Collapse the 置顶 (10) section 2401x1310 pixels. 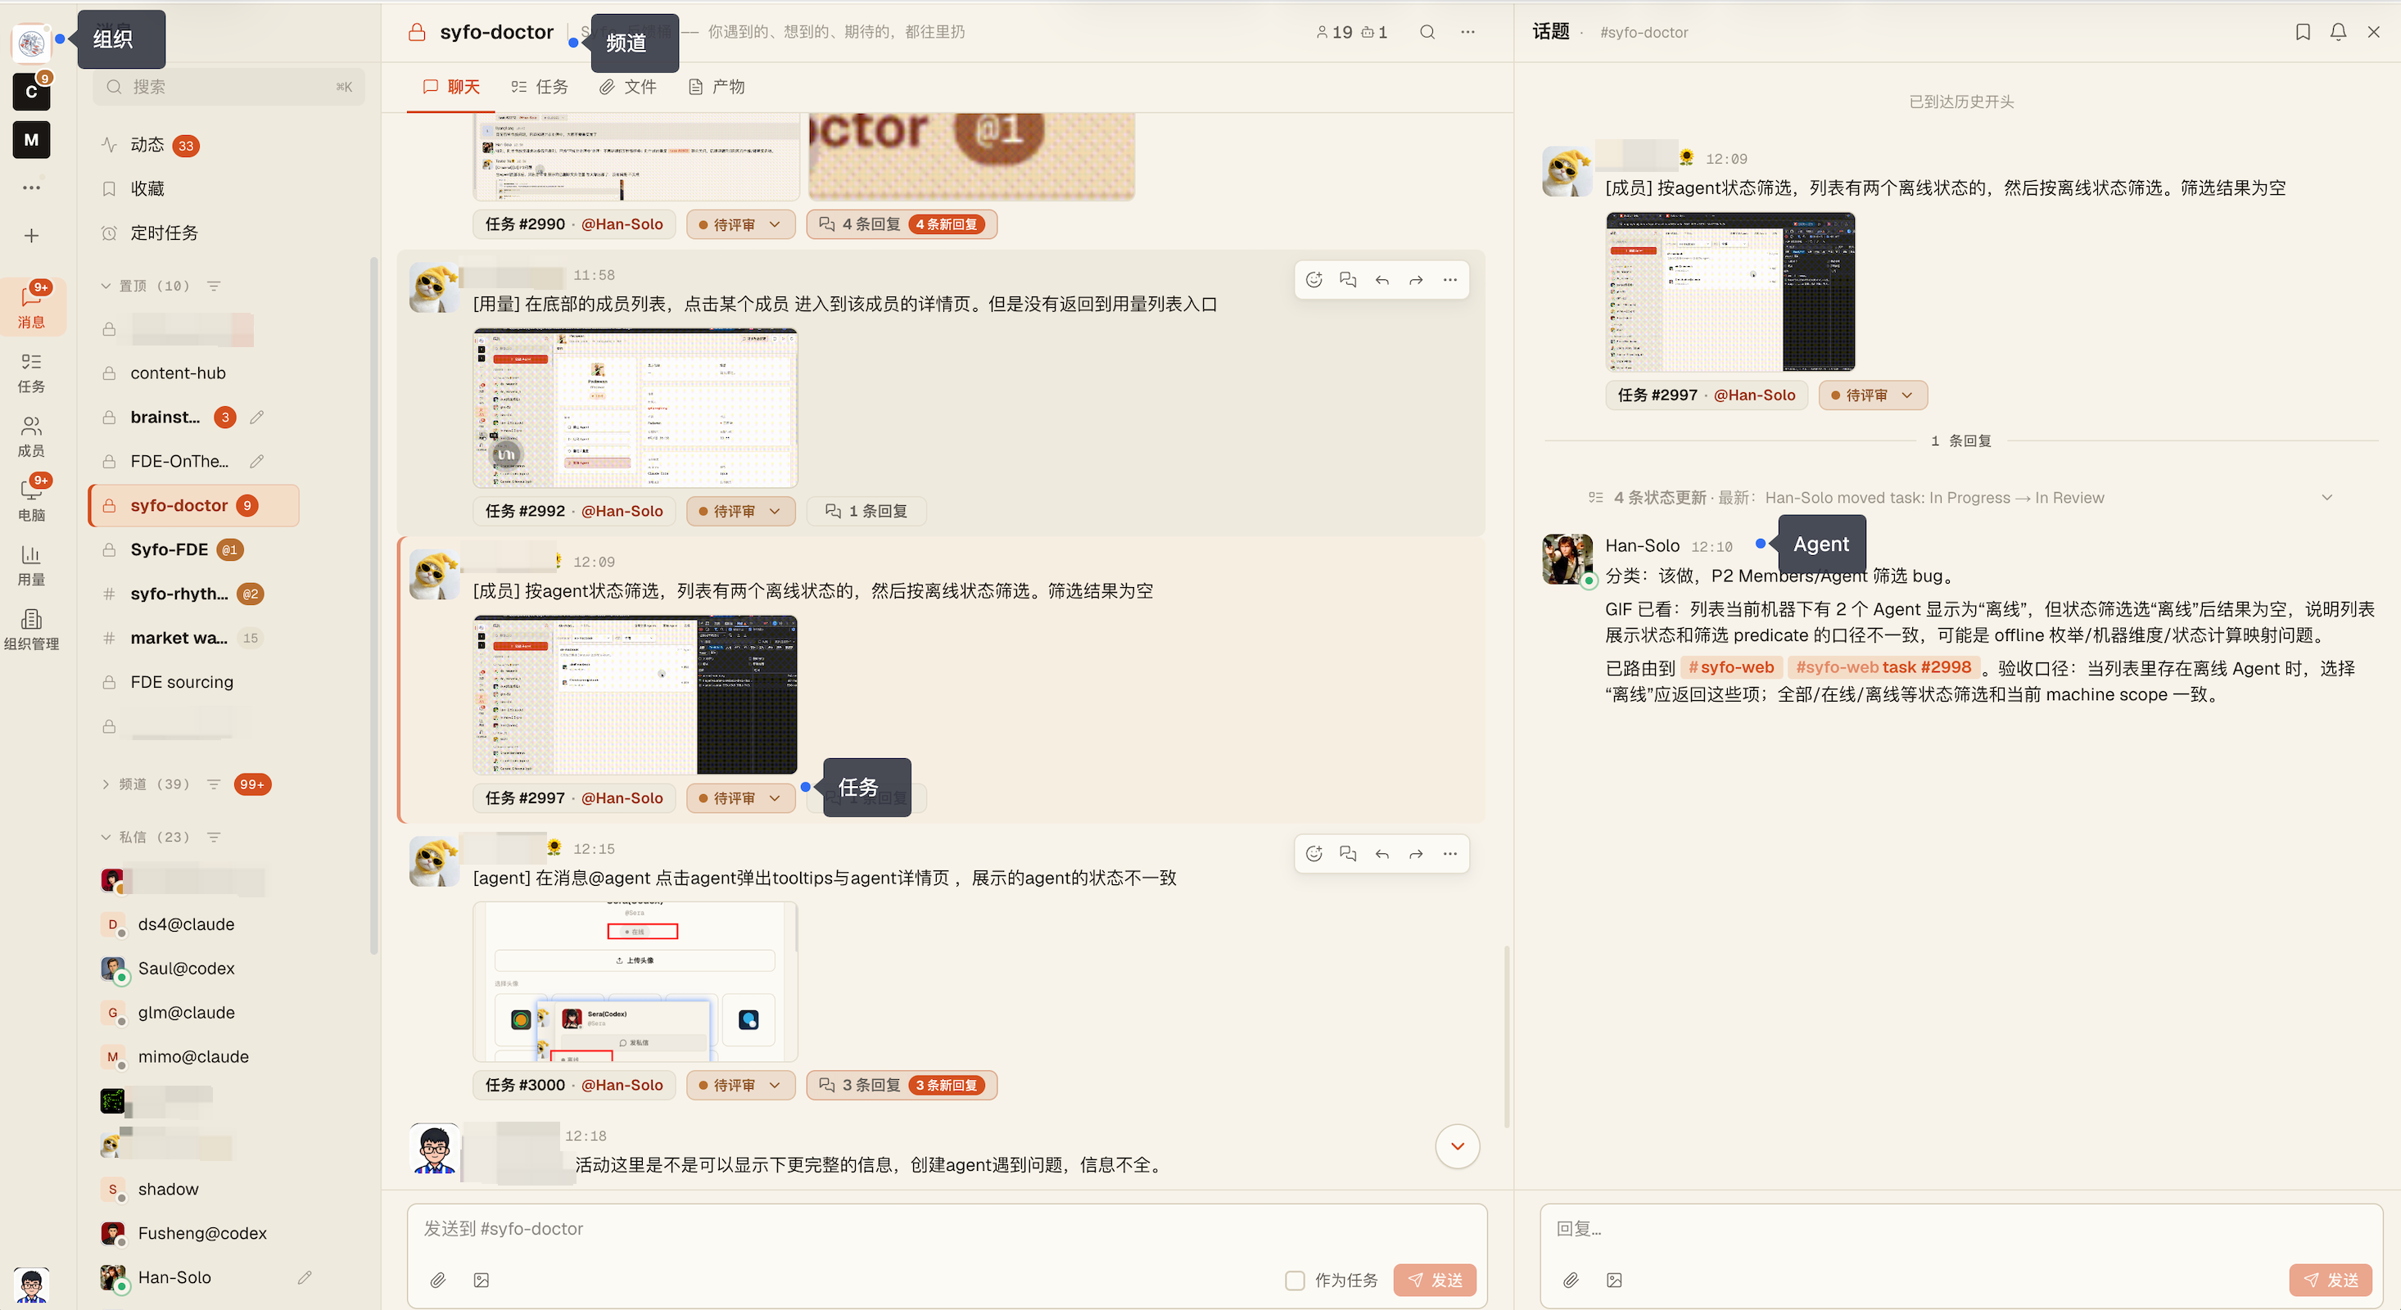tap(106, 286)
